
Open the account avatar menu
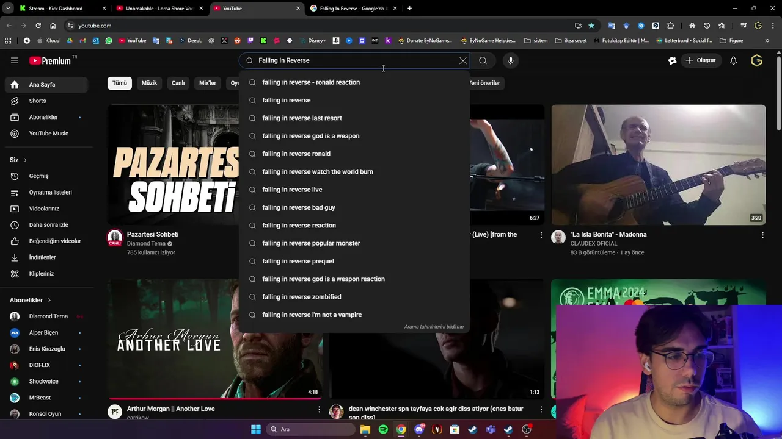pyautogui.click(x=757, y=60)
